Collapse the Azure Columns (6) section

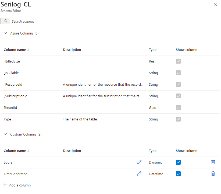pyautogui.click(x=5, y=33)
